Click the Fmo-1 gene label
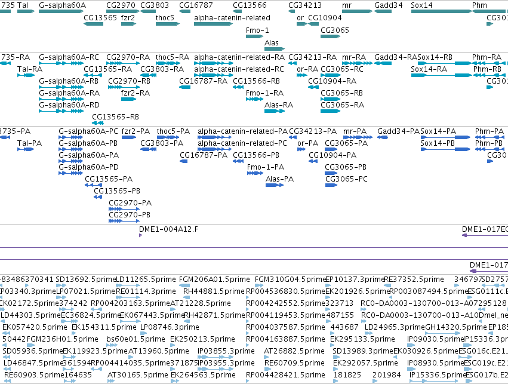This screenshot has height=384, width=508. point(257,30)
